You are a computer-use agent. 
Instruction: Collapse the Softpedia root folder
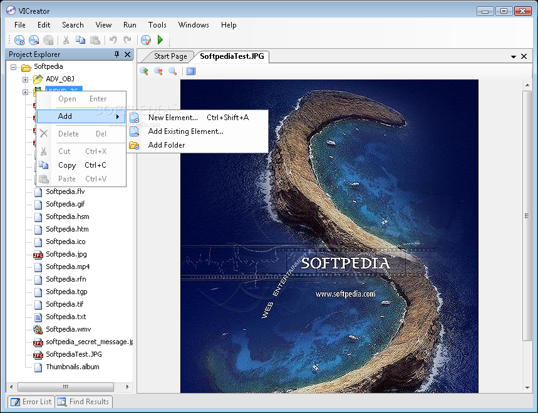[x=13, y=67]
